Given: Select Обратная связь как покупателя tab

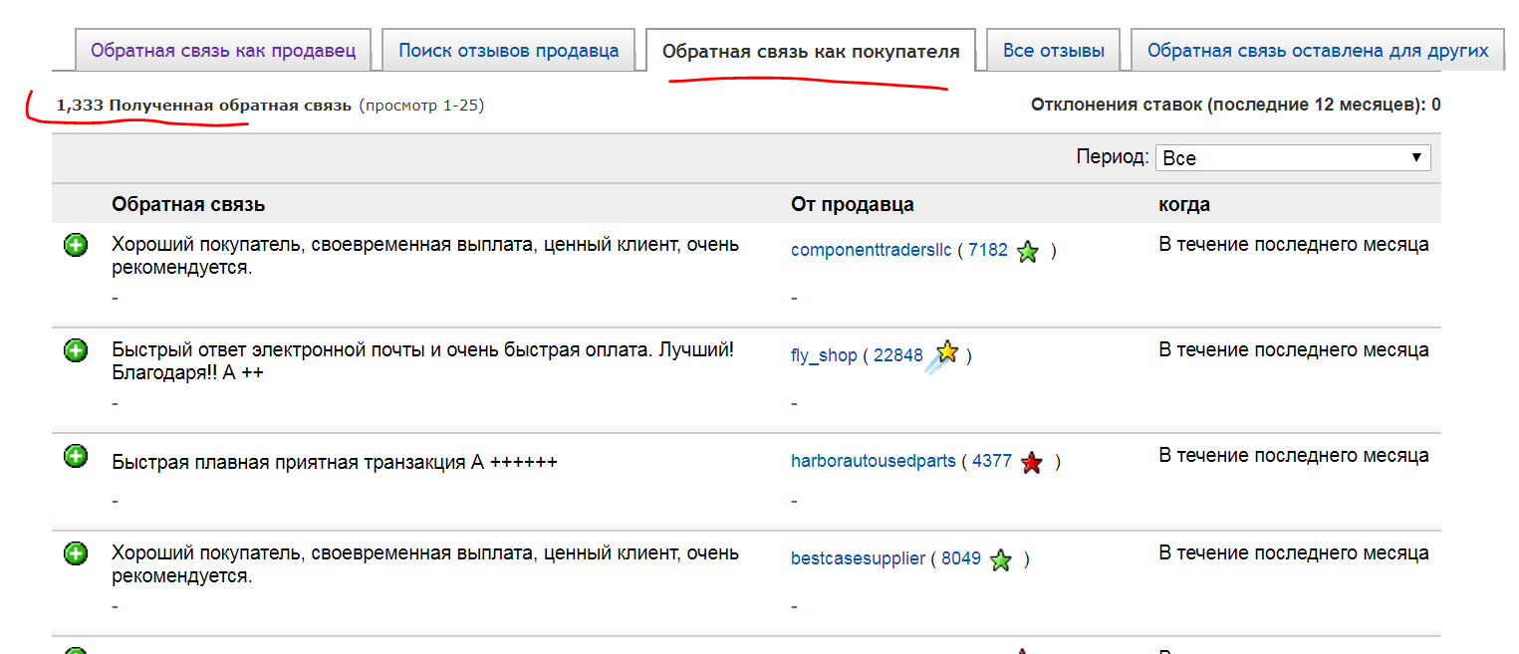Looking at the screenshot, I should pos(811,52).
